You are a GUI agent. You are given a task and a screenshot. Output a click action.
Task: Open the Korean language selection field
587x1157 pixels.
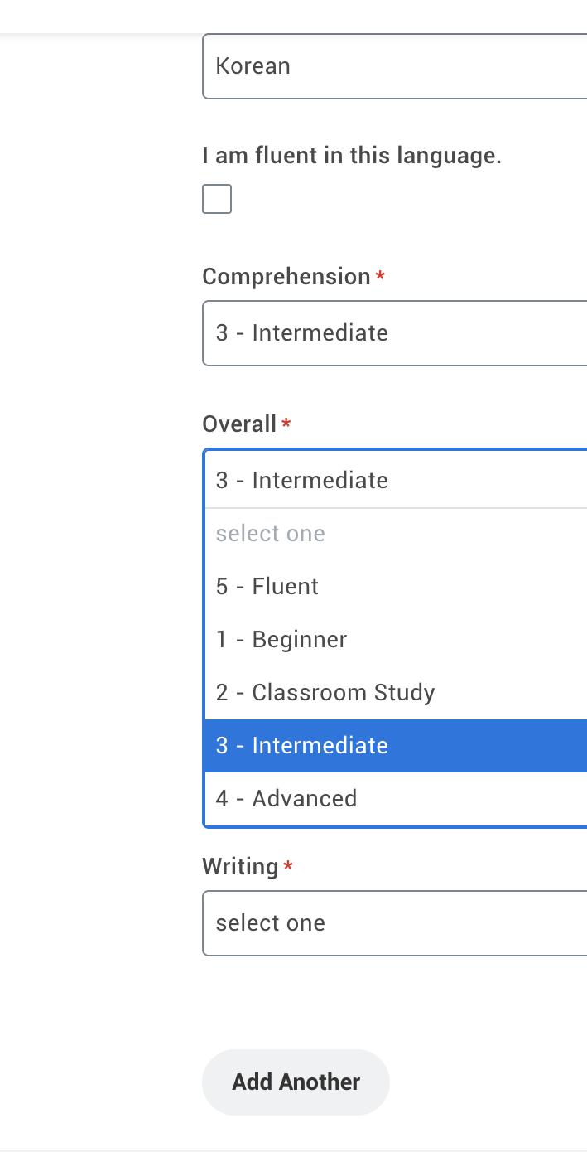[x=394, y=66]
